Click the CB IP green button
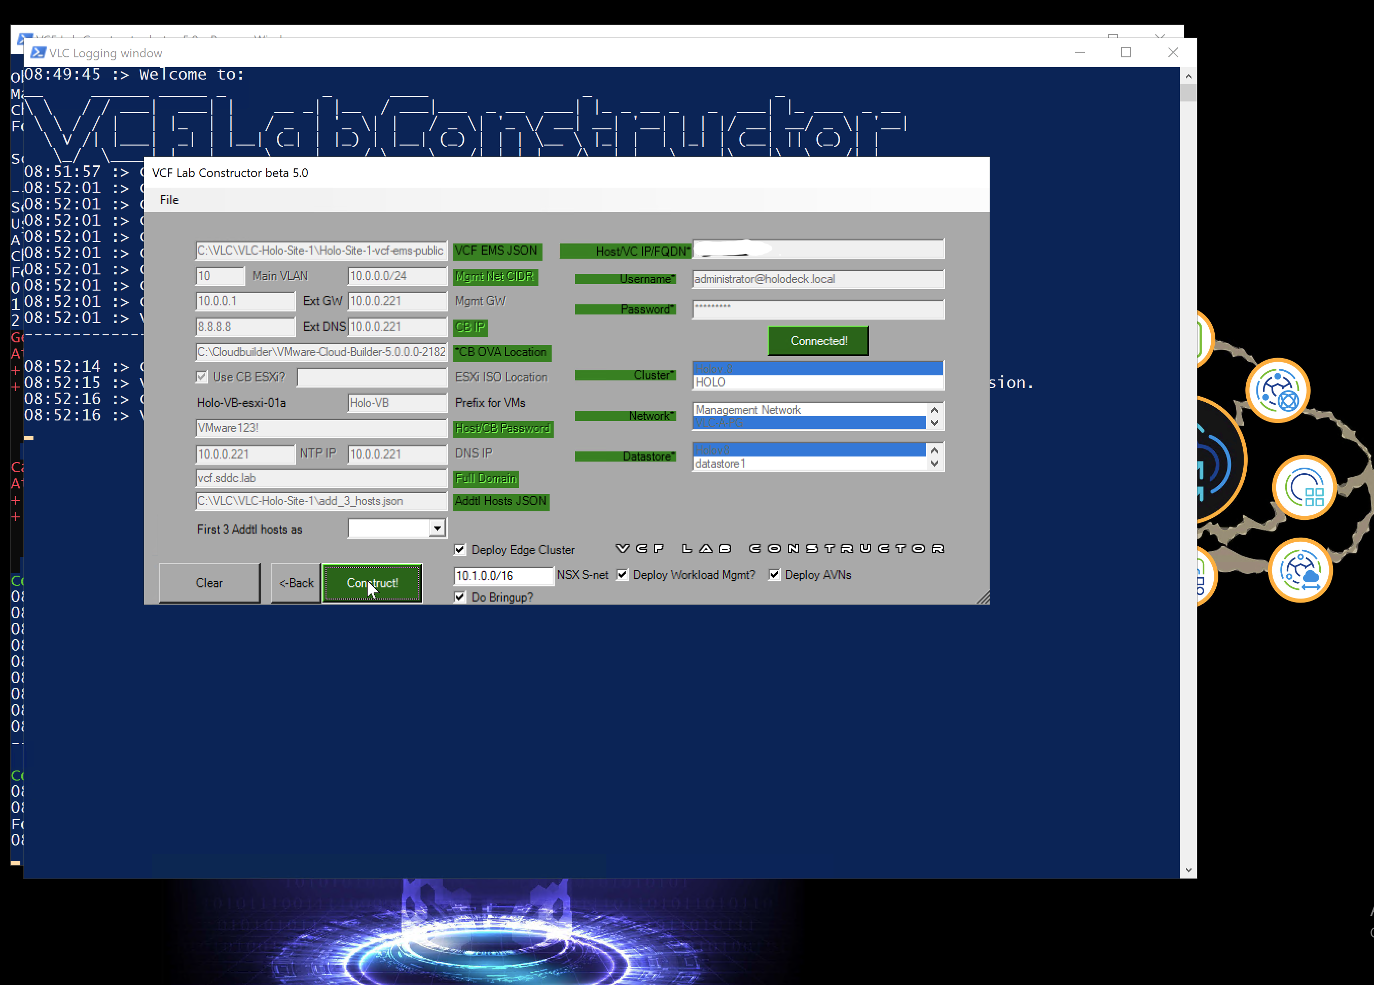 (x=469, y=327)
